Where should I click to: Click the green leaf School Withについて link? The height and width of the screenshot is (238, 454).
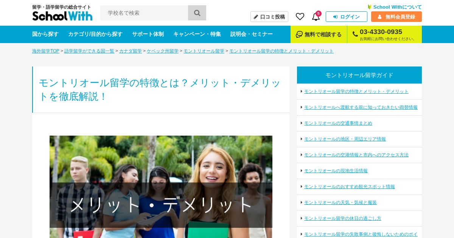(394, 7)
